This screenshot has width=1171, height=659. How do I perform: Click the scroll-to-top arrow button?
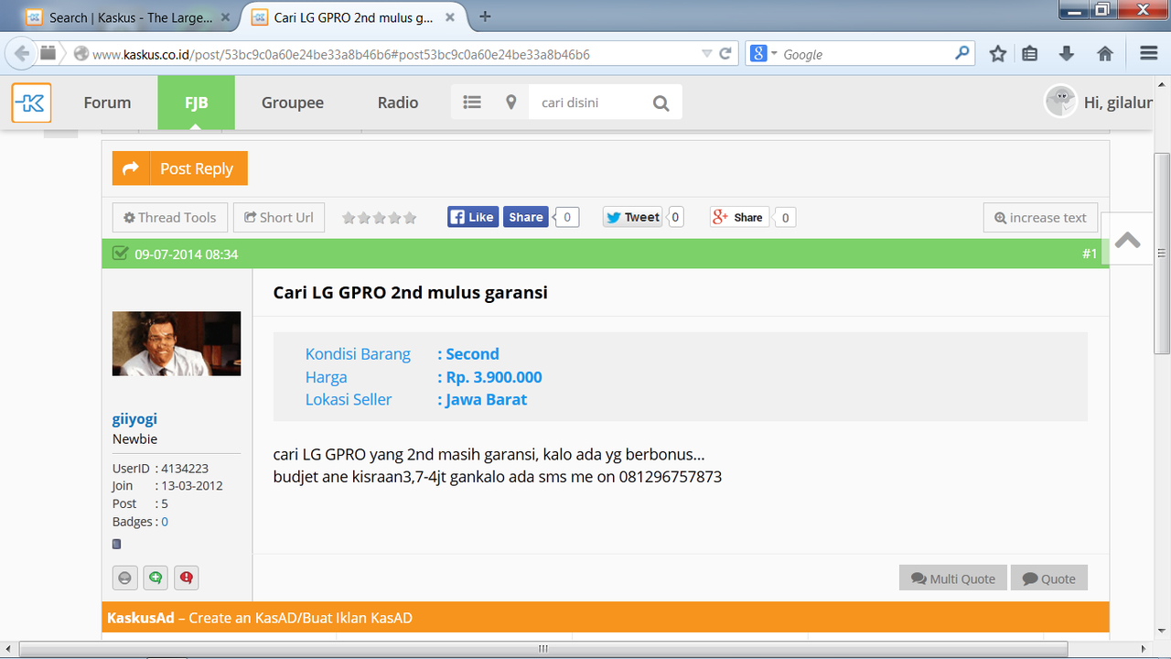pyautogui.click(x=1127, y=240)
